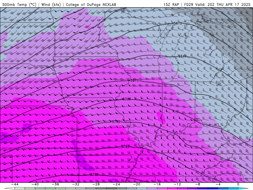The image size is (253, 190).
Task: Click the -32 colorbar tick label
Action: [76, 184]
